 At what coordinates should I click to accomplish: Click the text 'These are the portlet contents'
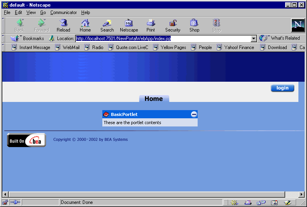(x=132, y=123)
